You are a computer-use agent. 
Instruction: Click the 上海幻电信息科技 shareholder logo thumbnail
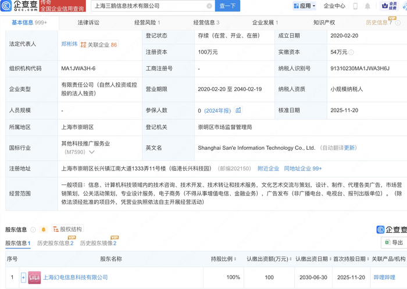[x=34, y=277]
